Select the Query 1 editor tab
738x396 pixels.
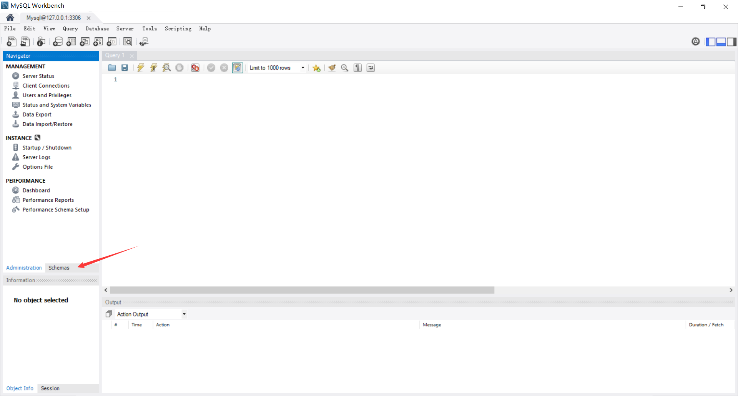coord(115,55)
